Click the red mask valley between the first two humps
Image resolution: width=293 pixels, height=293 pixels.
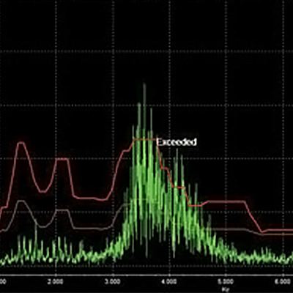(x=42, y=191)
